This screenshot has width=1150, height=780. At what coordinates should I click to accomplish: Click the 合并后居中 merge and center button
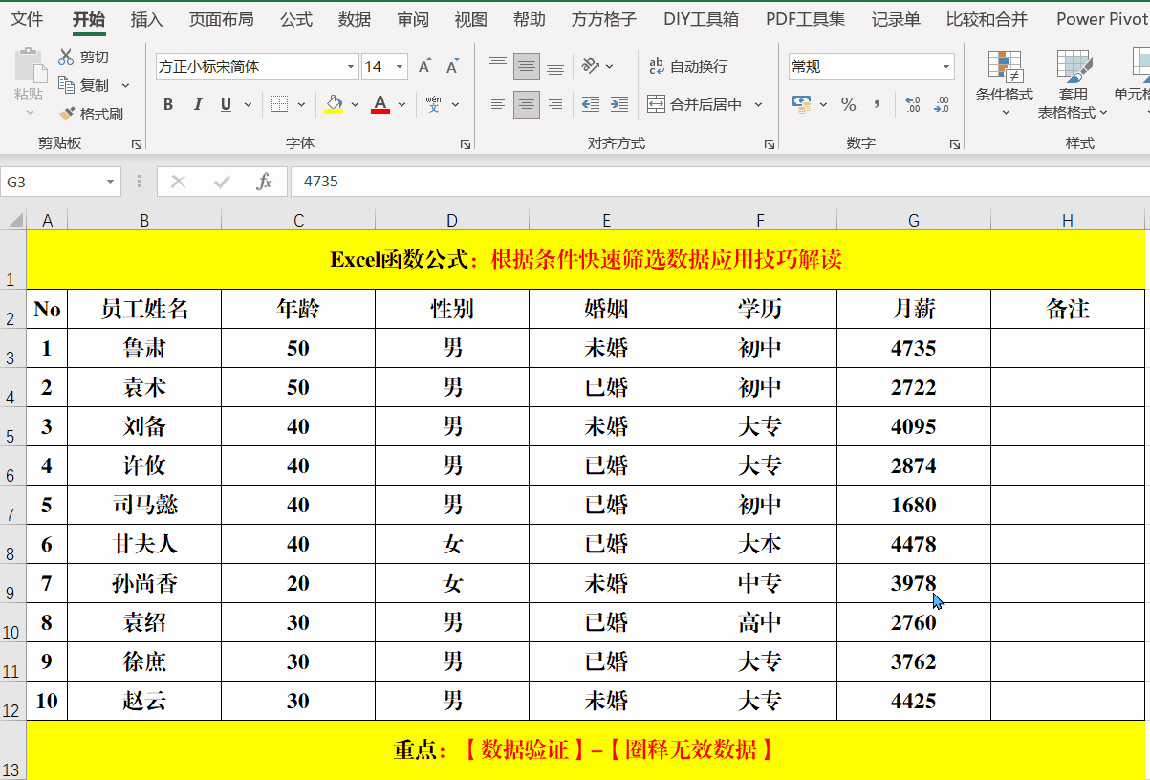pos(696,104)
